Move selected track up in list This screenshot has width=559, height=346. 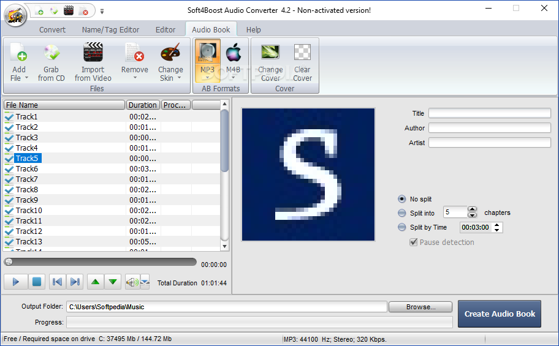point(95,282)
